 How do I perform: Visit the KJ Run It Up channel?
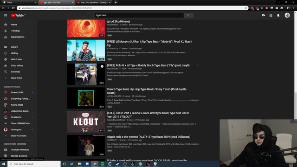(x=112, y=48)
